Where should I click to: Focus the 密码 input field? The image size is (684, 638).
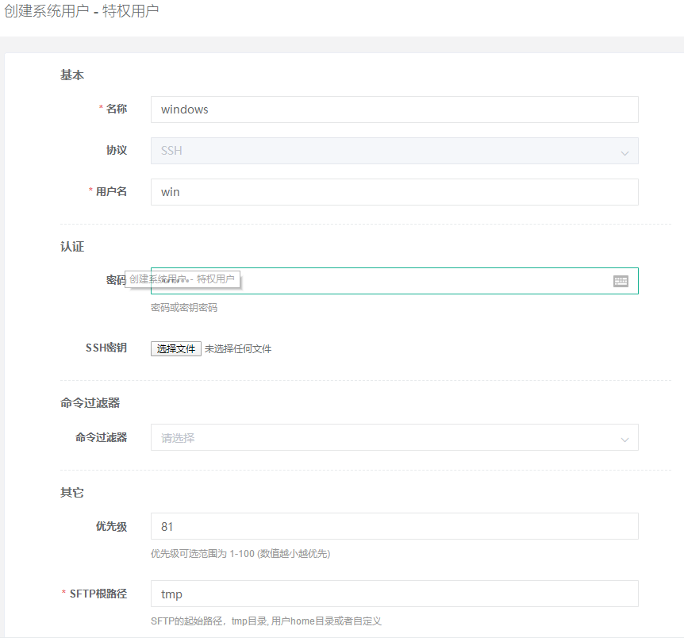394,281
